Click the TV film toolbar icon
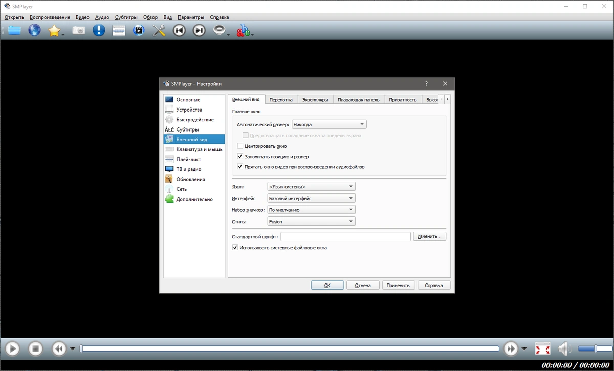614x371 pixels. click(139, 31)
